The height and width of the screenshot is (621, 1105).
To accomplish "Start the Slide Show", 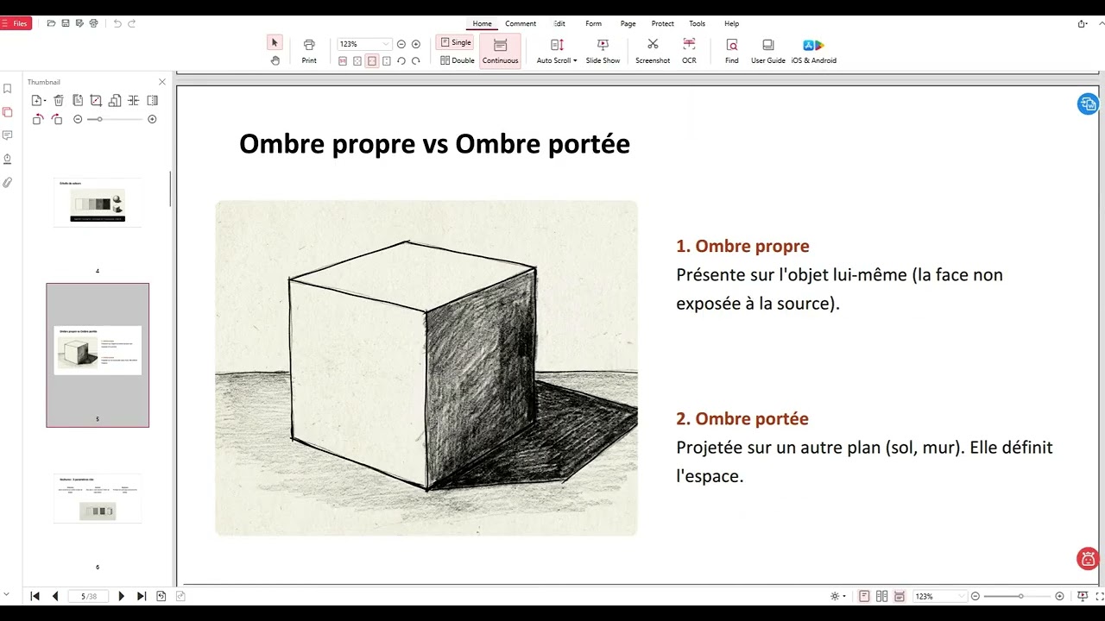I will point(603,52).
